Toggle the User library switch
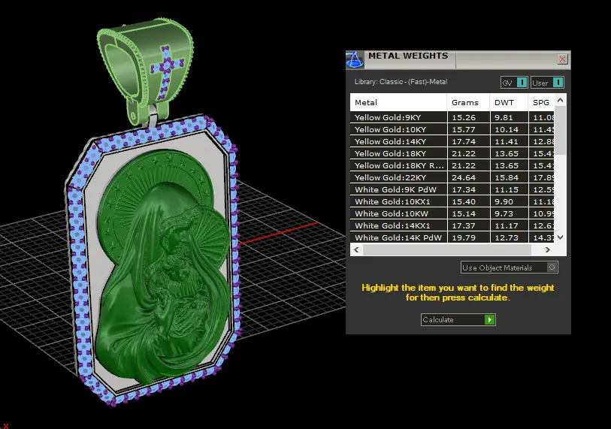 (547, 83)
